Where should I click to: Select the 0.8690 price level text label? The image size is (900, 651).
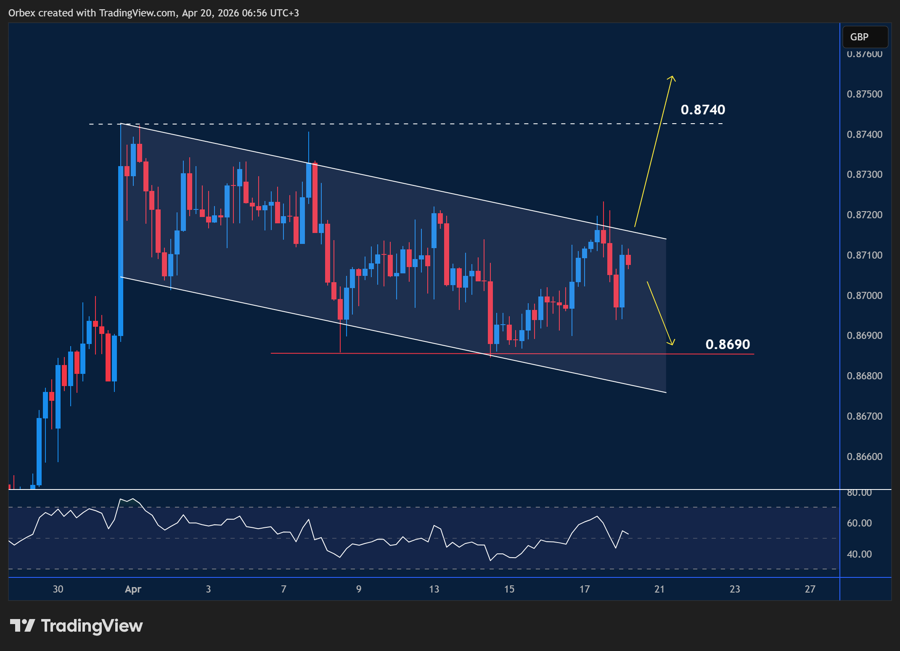727,344
